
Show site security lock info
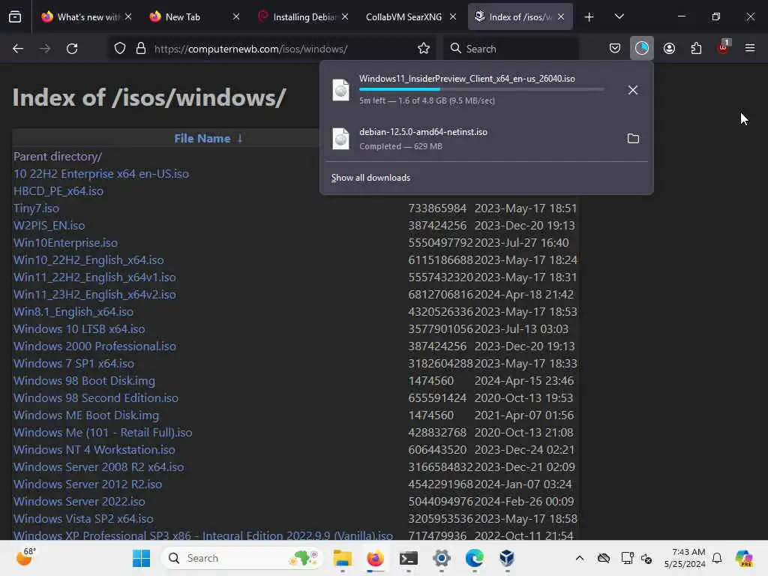[141, 49]
